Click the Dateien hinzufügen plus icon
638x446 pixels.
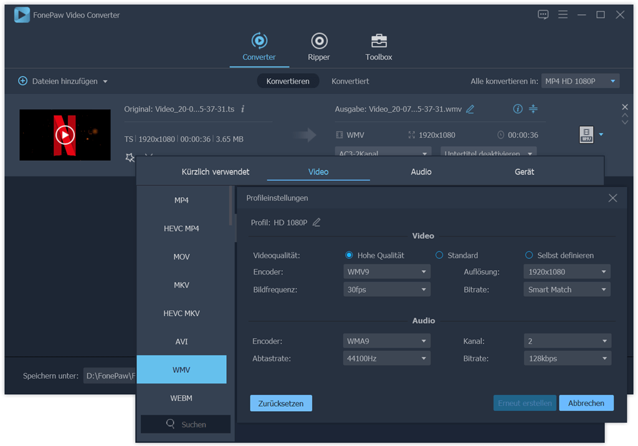point(23,81)
